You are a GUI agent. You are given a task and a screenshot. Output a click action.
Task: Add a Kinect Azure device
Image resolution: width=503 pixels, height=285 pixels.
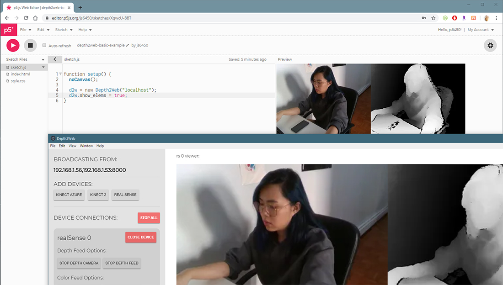(69, 195)
